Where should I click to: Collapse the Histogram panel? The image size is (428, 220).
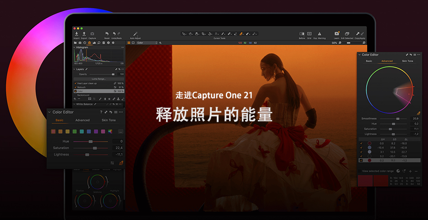[74, 47]
